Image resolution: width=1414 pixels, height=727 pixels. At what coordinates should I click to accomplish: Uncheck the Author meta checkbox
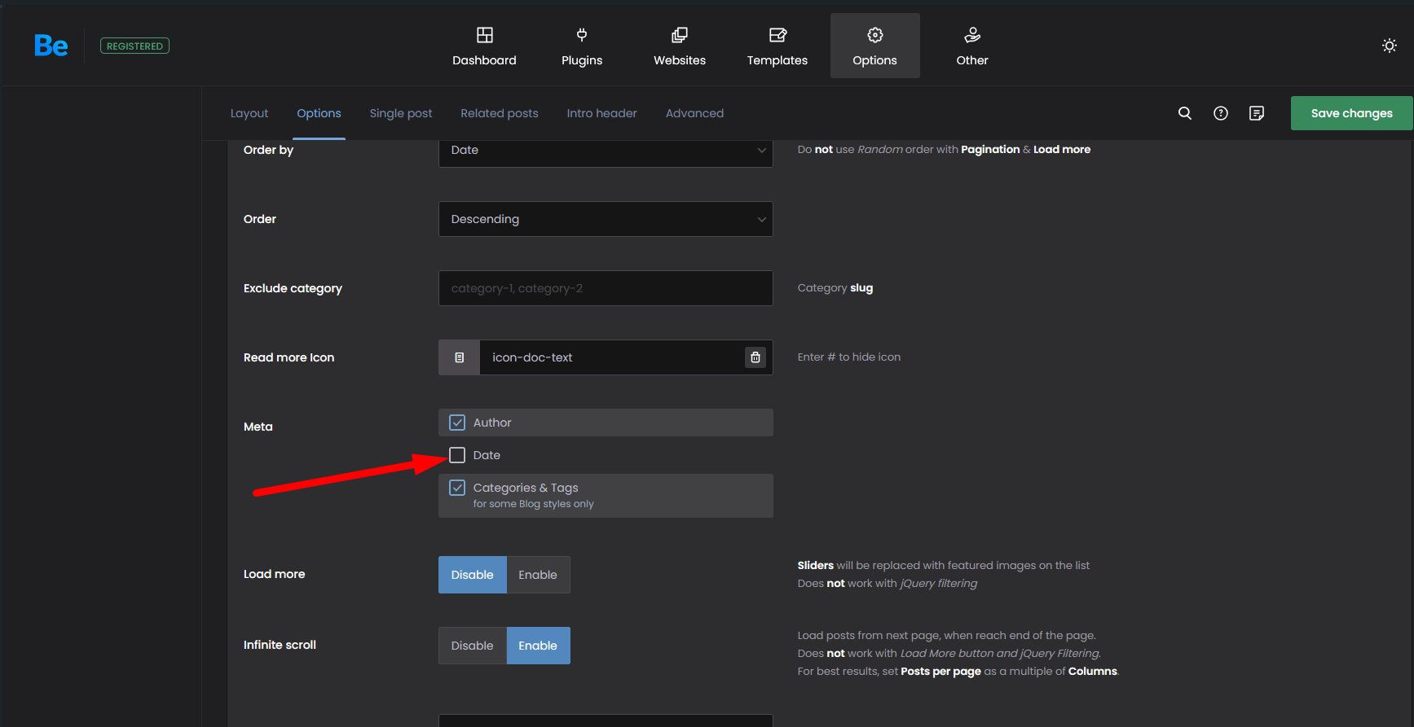click(457, 423)
